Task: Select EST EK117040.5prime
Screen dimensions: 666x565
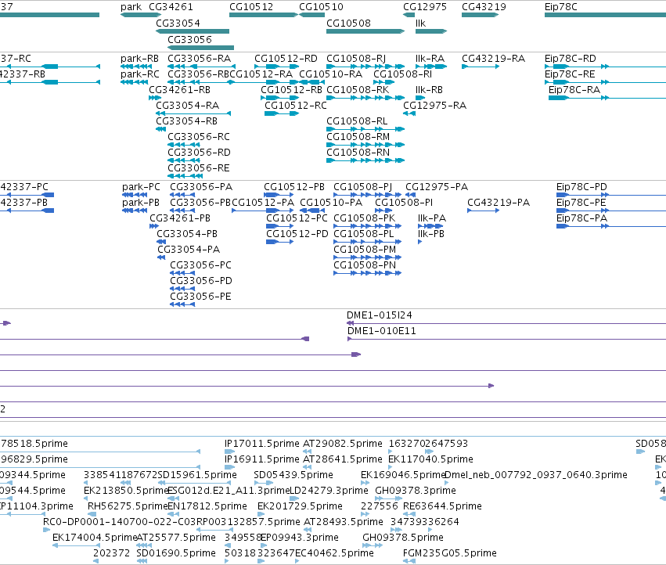Action: (430, 459)
